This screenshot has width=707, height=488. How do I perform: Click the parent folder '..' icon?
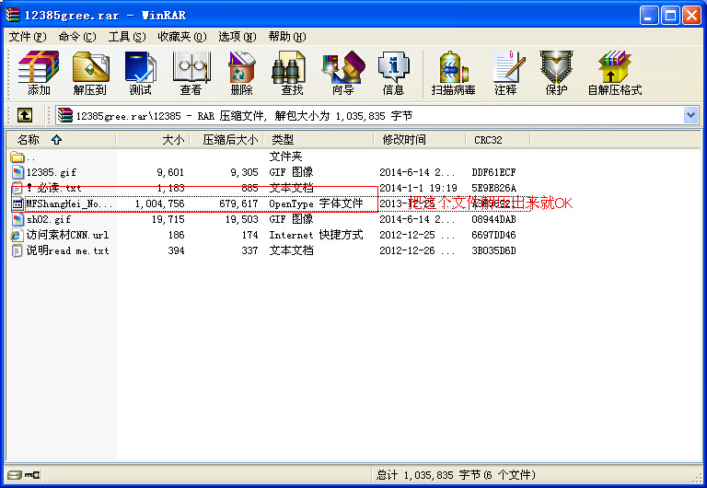tap(17, 157)
